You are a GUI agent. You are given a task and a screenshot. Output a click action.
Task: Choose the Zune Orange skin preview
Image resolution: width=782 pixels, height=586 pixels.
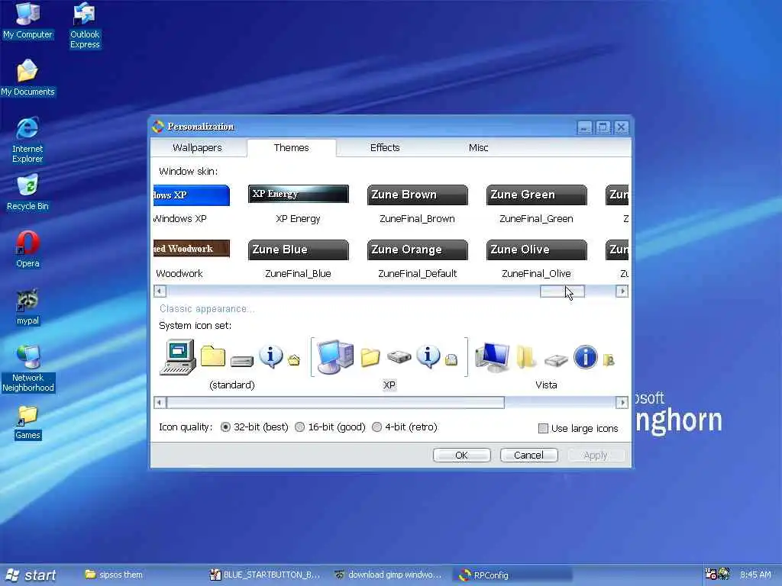418,250
